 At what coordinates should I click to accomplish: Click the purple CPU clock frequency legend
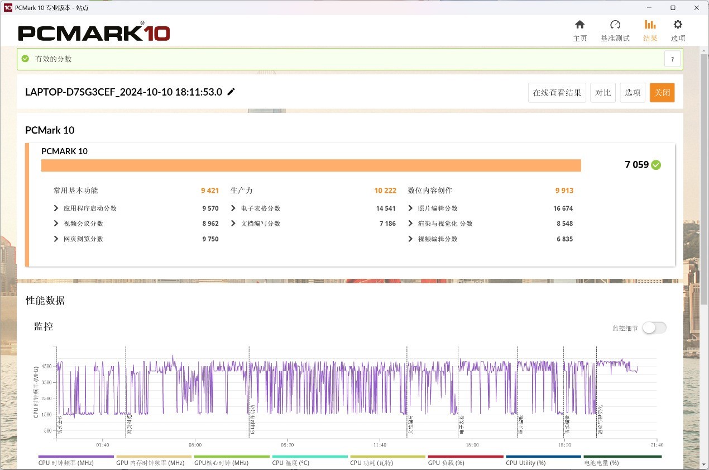click(66, 462)
